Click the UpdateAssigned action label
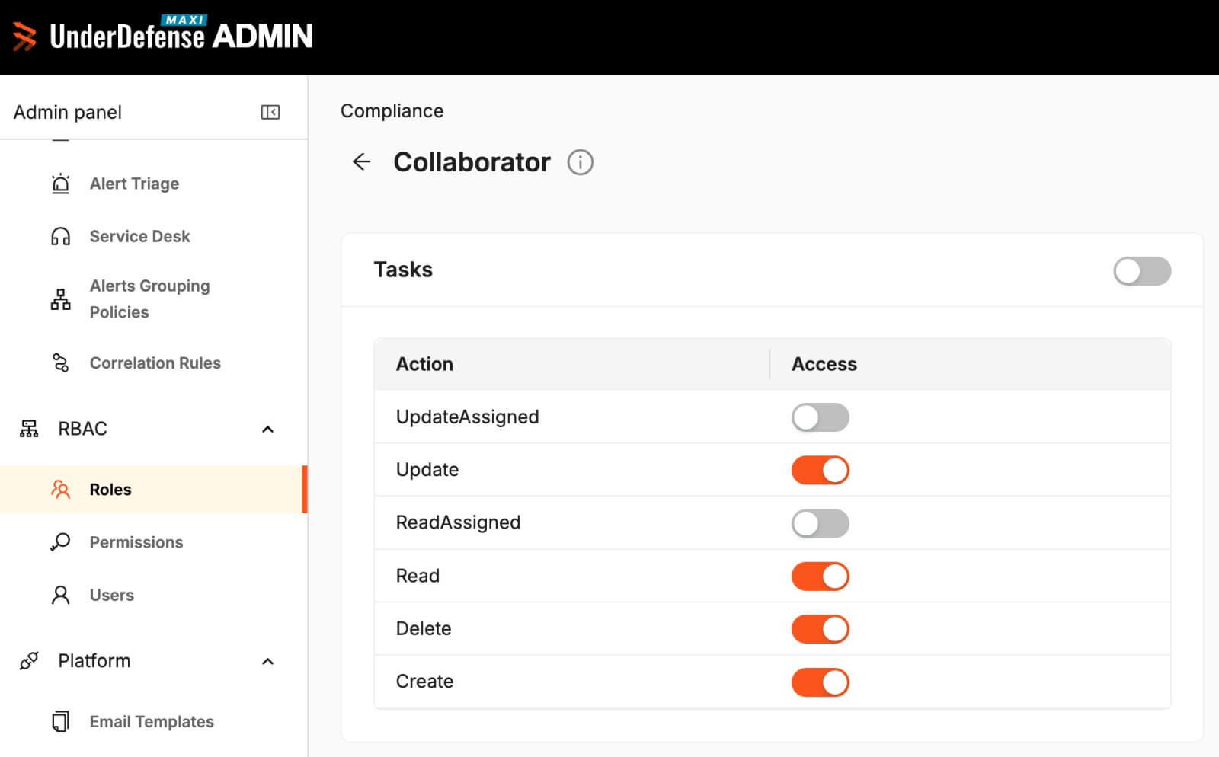1219x757 pixels. [467, 417]
